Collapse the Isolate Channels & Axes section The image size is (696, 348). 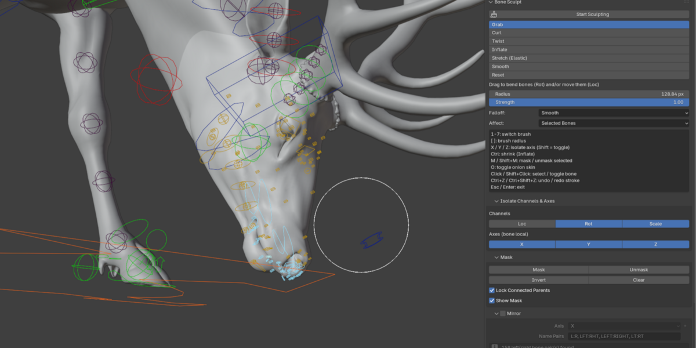[525, 201]
